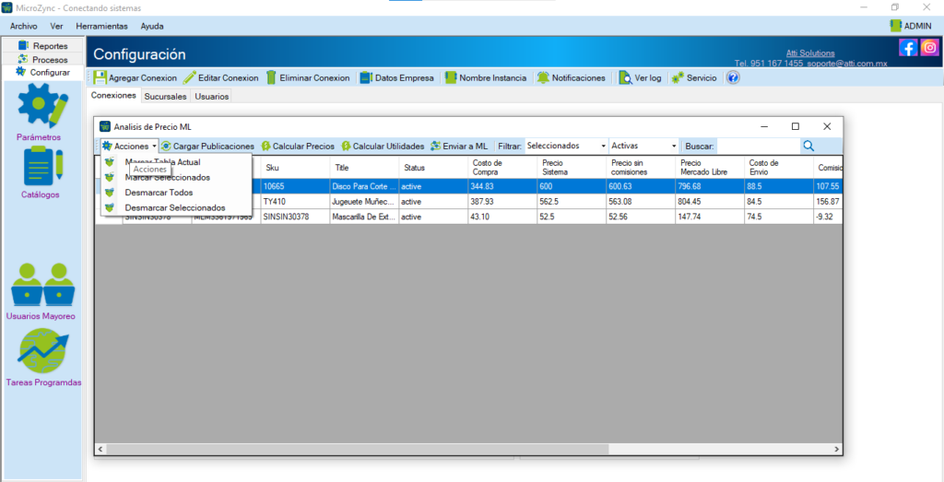Click commission cell -9.32
The width and height of the screenshot is (944, 482).
[828, 217]
